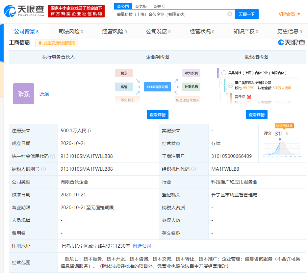The height and width of the screenshot is (273, 308).
Task: Open help icon beside 纳税人识别号
Action: [43, 169]
